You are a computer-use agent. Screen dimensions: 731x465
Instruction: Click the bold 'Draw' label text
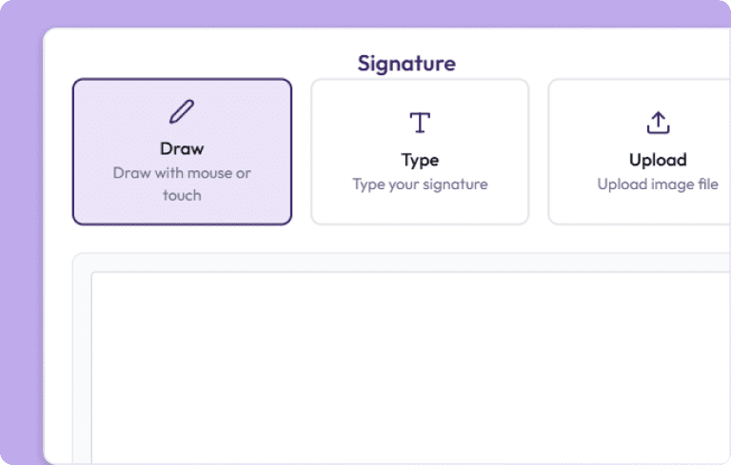182,149
